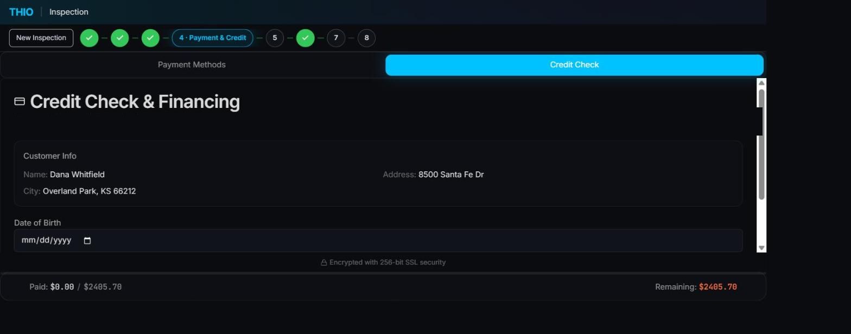Click address 8500 Santa Fe Dr
Screen dimensions: 851x334
coord(451,175)
